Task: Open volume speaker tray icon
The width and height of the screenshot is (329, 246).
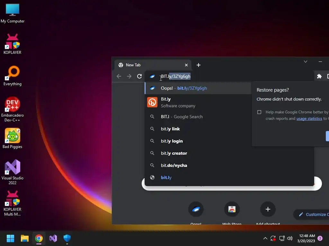Action: click(290, 238)
